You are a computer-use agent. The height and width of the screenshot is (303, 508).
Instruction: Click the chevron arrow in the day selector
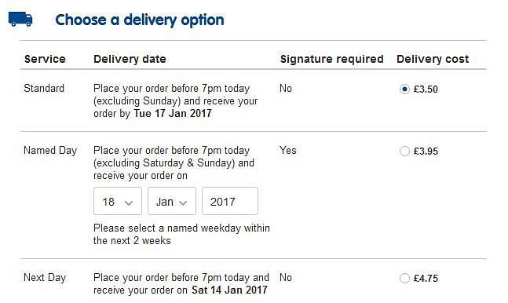point(129,203)
